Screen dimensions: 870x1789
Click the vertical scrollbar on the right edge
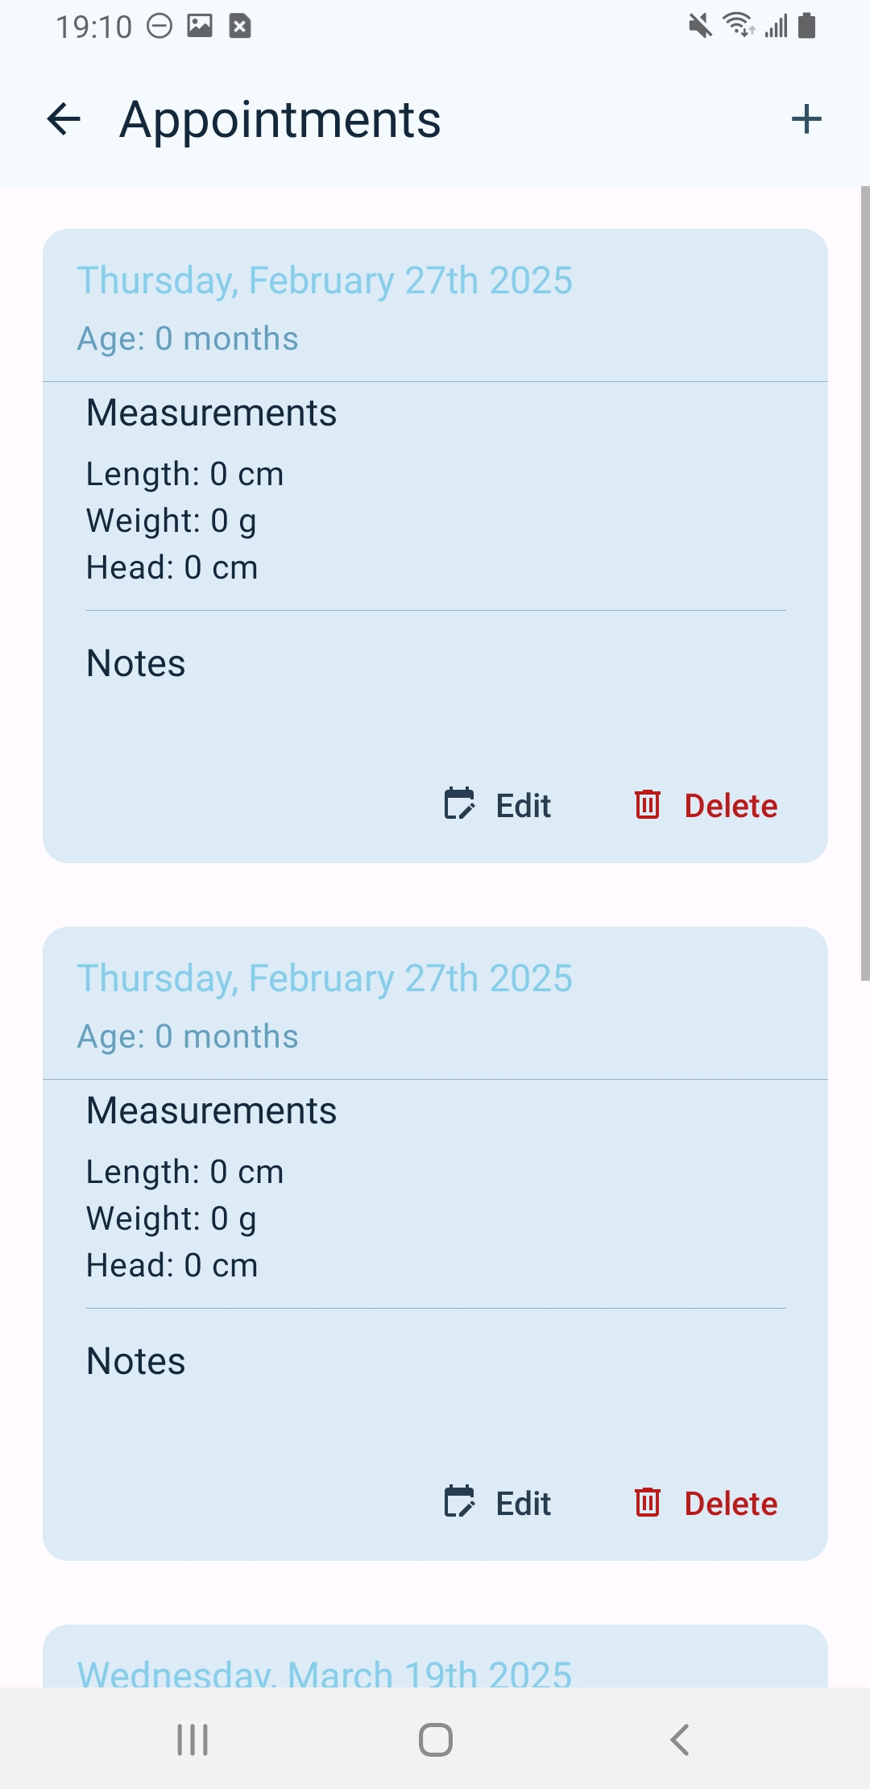point(865,580)
